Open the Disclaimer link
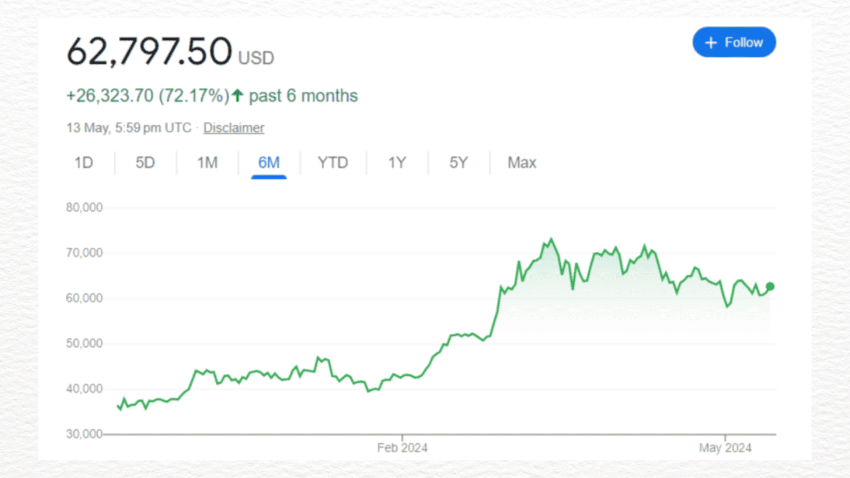 [x=233, y=128]
